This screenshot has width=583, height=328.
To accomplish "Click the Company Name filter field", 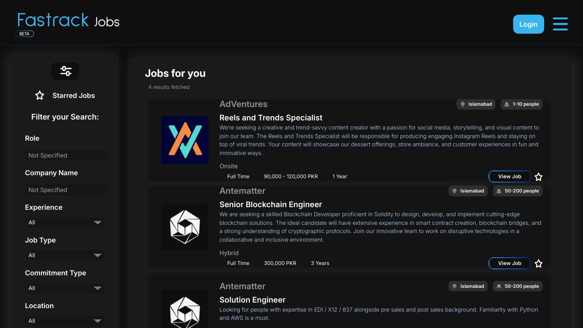I will click(65, 190).
